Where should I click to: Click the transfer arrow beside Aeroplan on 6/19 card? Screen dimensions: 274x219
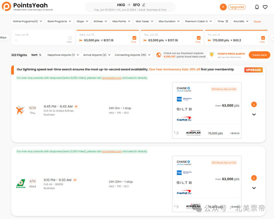click(177, 206)
